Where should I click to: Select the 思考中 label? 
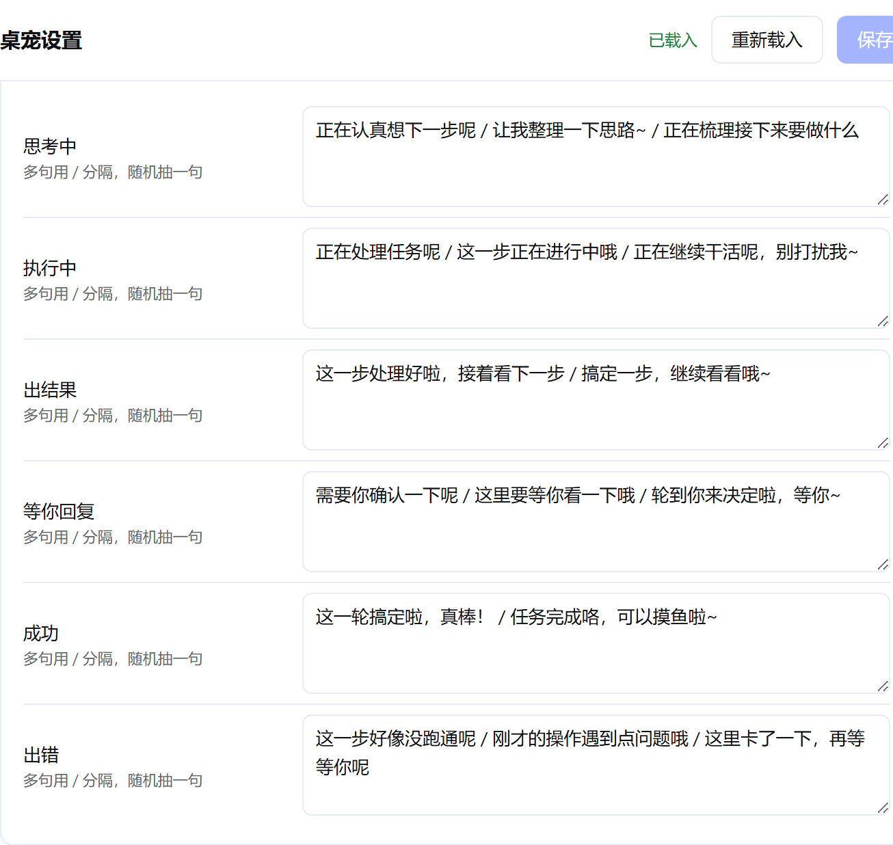[50, 146]
